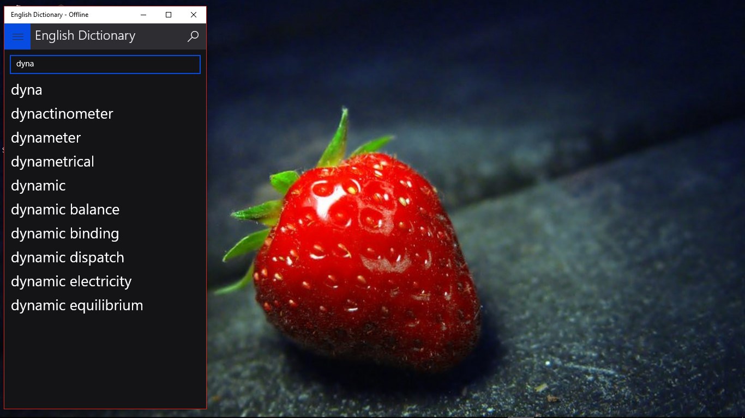Click the search magnifier icon
This screenshot has width=745, height=418.
(193, 36)
